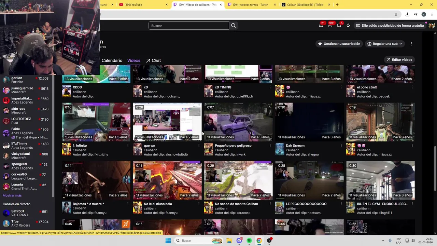Viewport: 437px width, 246px height.
Task: Play the 0:10 '1: infinito' clip thumbnail
Action: pyautogui.click(x=96, y=122)
